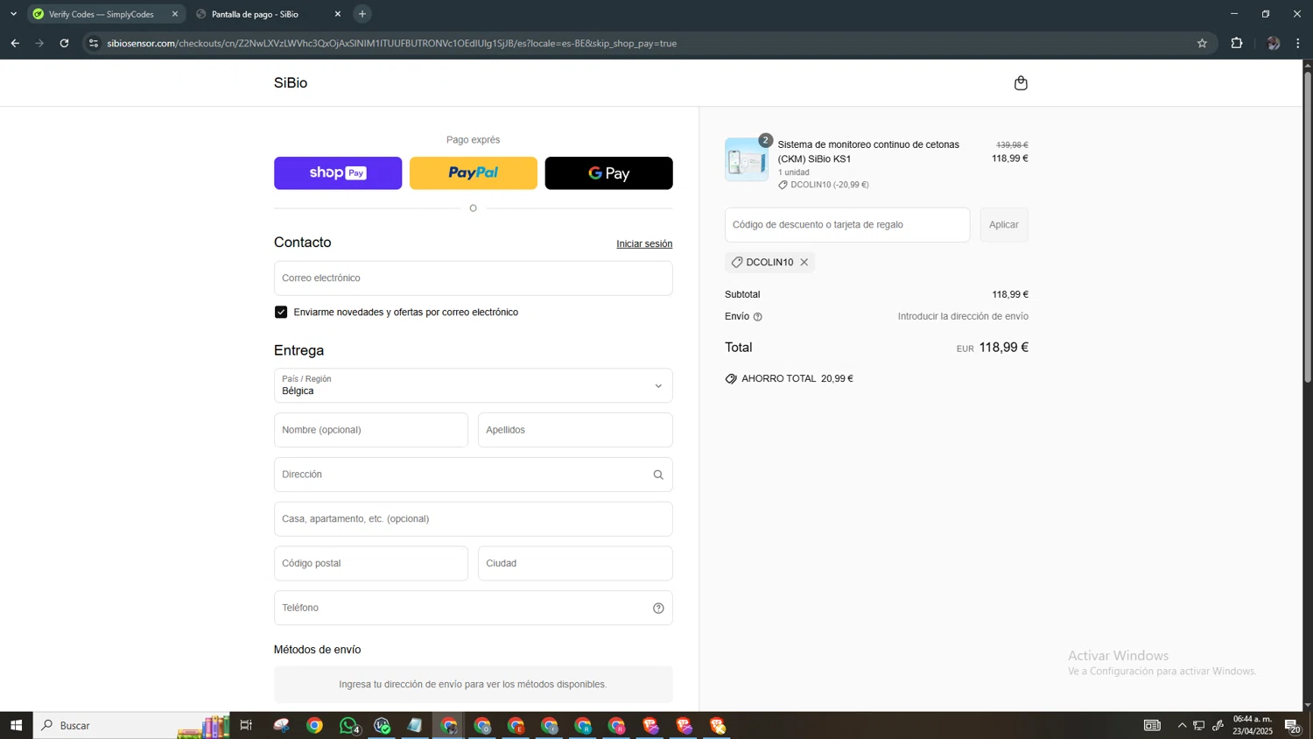Click the SiBio KS1 product thumbnail
The width and height of the screenshot is (1313, 739).
(x=747, y=159)
